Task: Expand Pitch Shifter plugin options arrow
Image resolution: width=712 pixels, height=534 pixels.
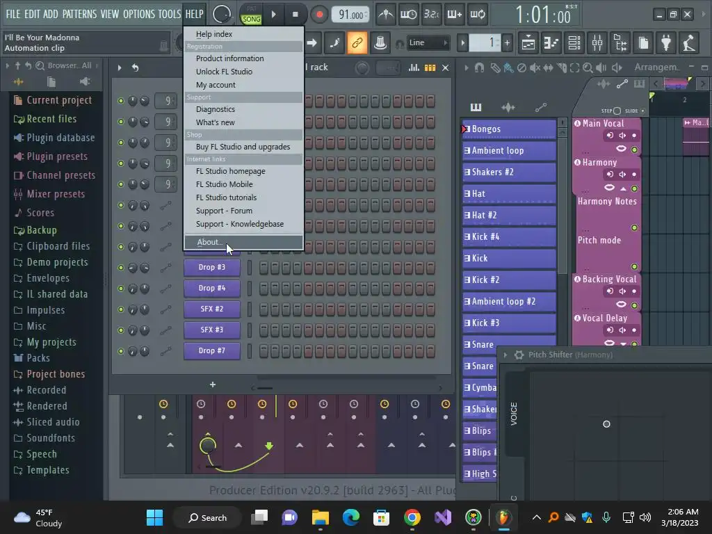Action: click(505, 355)
